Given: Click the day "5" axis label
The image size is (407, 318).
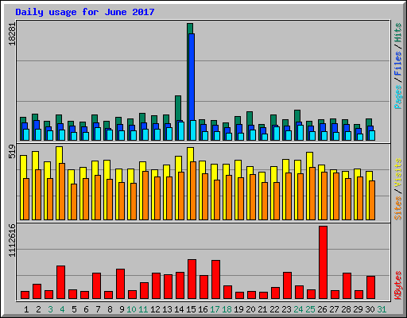Looking at the screenshot, I should (x=74, y=309).
